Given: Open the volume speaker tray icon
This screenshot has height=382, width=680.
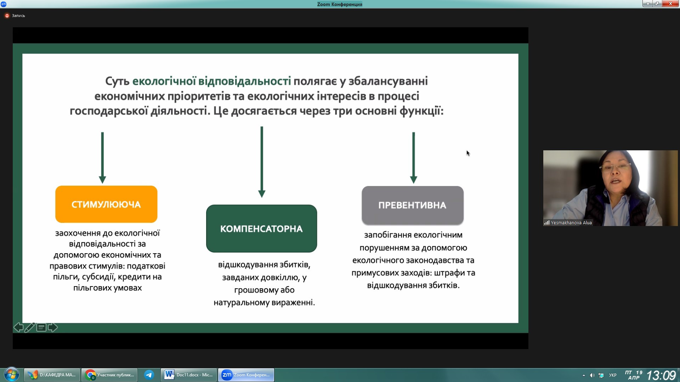Looking at the screenshot, I should click(x=592, y=375).
